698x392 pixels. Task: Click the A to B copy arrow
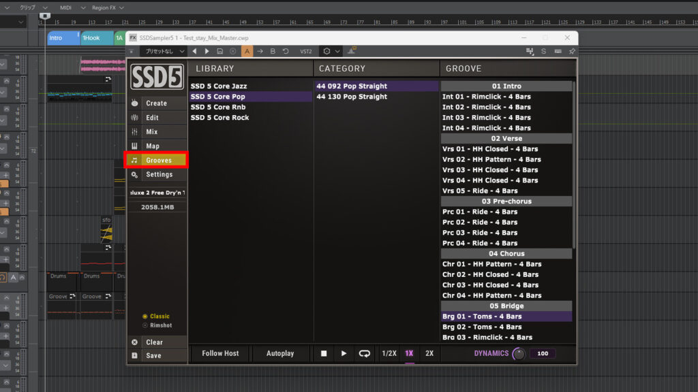[x=260, y=51]
